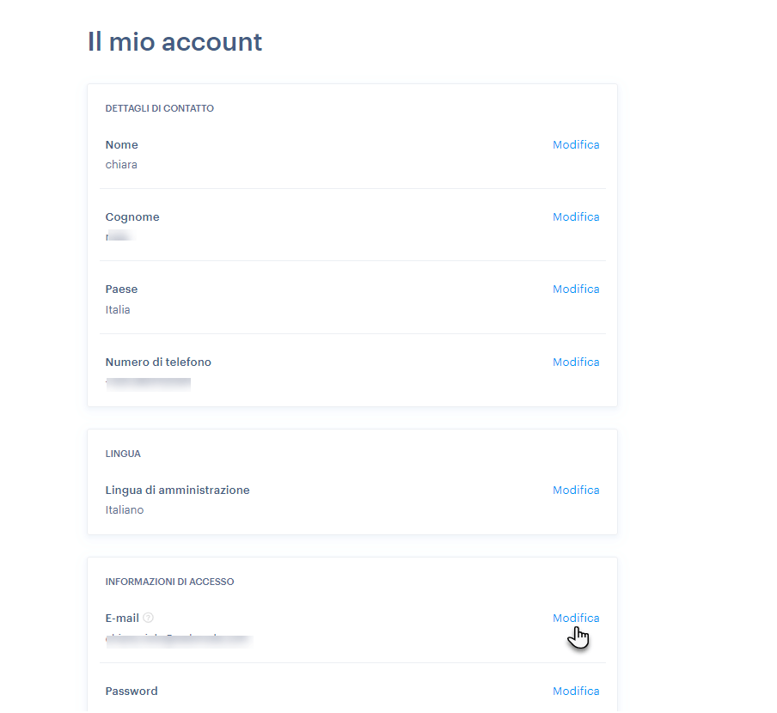Click Modifica next to Cognome
777x713 pixels.
(576, 216)
